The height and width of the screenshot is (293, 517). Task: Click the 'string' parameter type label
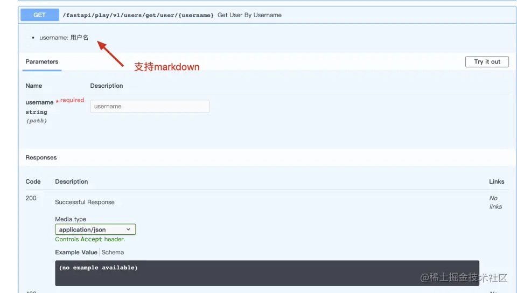pyautogui.click(x=36, y=112)
